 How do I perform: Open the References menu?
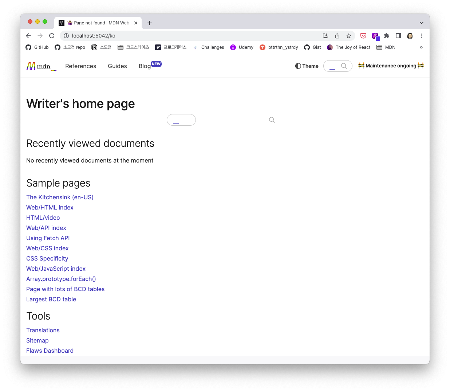(81, 66)
